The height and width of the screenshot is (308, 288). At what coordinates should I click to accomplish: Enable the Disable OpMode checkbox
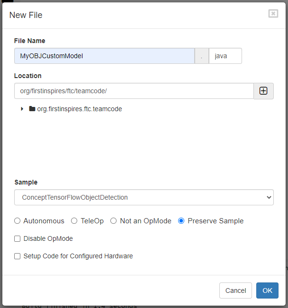[x=18, y=239]
